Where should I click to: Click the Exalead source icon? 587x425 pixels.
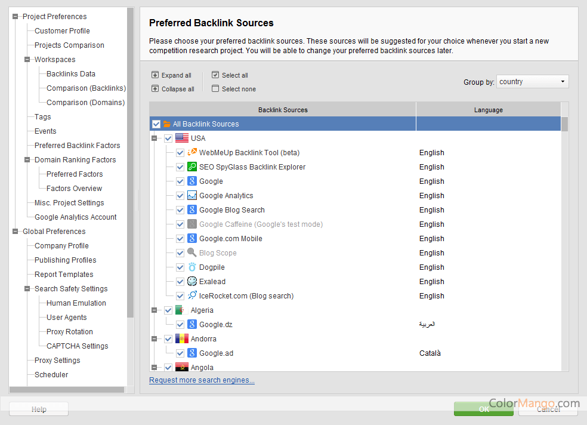[x=192, y=282]
